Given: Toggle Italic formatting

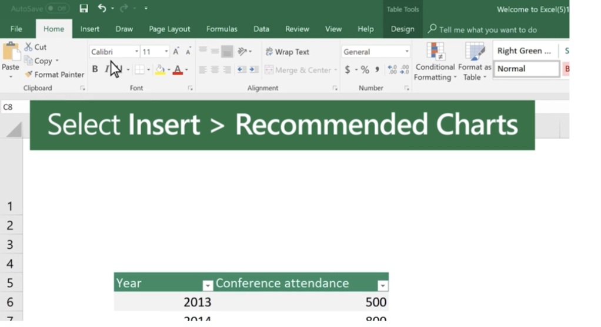Looking at the screenshot, I should click(x=107, y=69).
